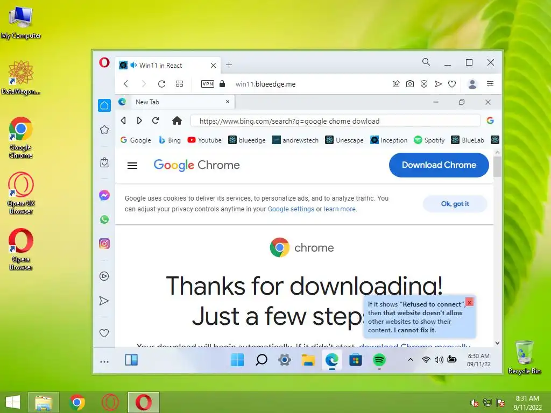
Task: Open site security padlock info
Action: coord(222,83)
